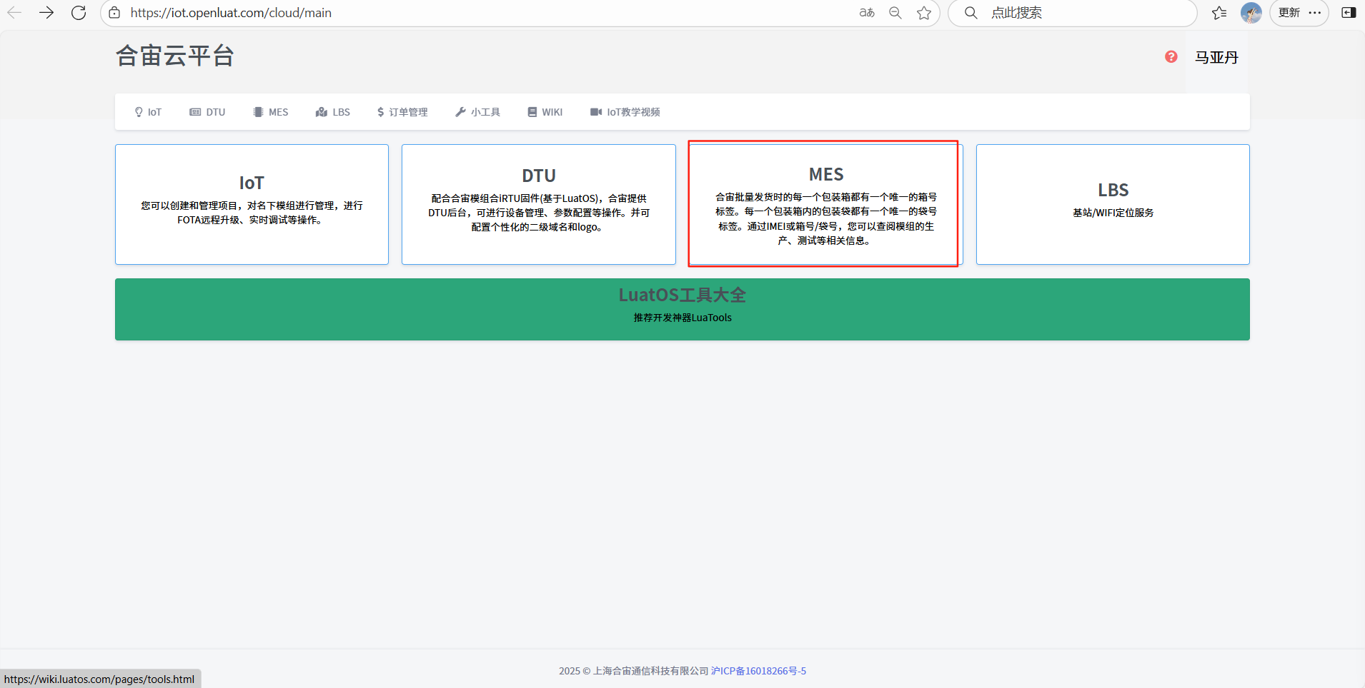Click the video camera icon for IoT教学视频
1365x688 pixels.
point(596,112)
